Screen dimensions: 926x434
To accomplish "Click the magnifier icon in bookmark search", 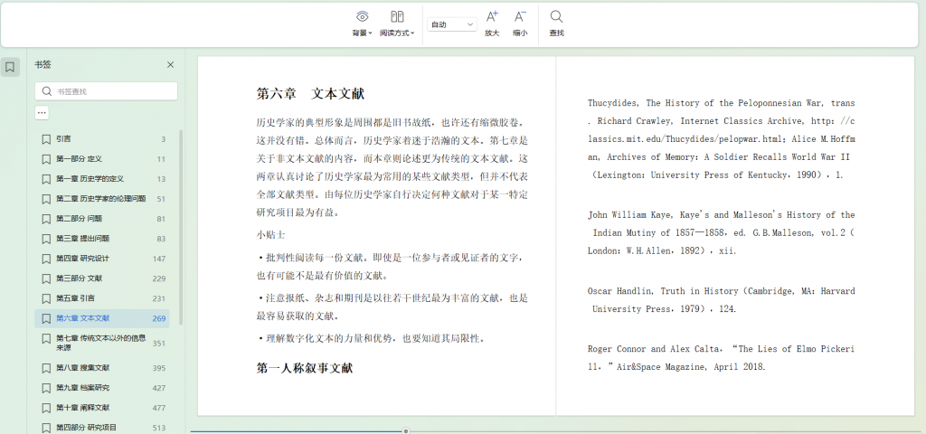I will tap(47, 91).
